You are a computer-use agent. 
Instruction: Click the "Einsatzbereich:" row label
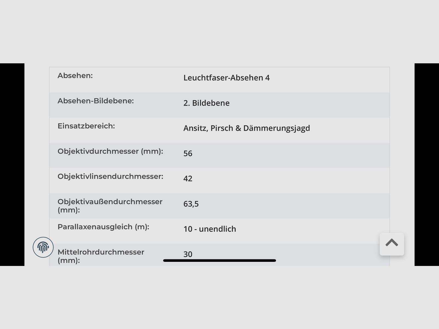tap(86, 126)
